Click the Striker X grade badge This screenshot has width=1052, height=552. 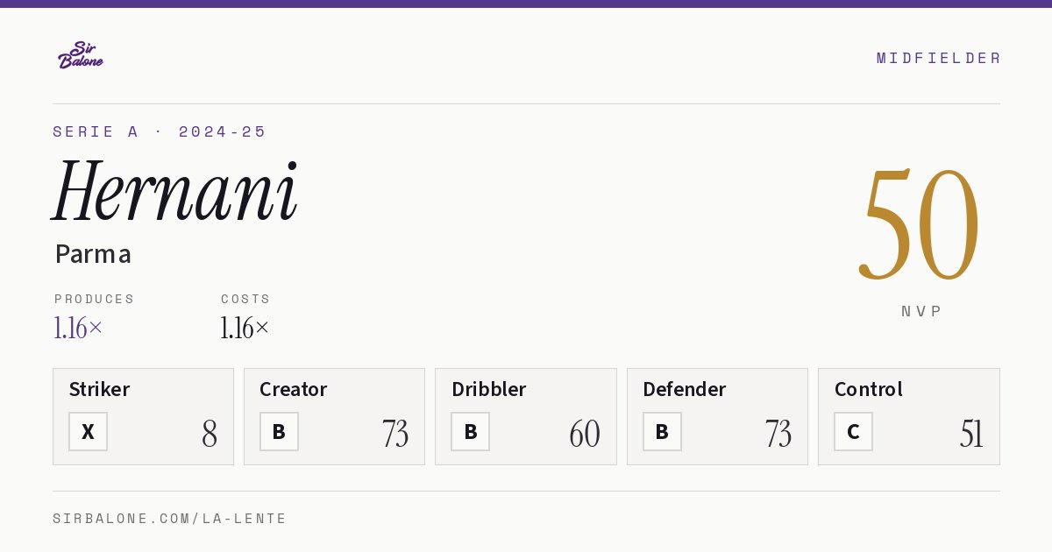point(88,432)
